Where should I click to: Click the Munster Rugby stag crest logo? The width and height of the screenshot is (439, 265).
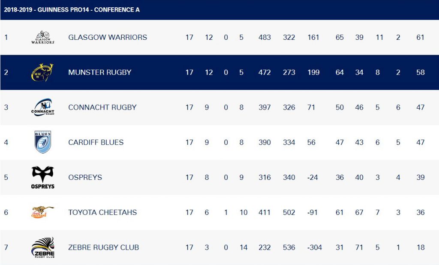tap(42, 72)
